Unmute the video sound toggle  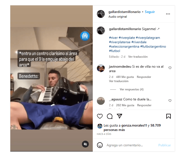coord(85,144)
